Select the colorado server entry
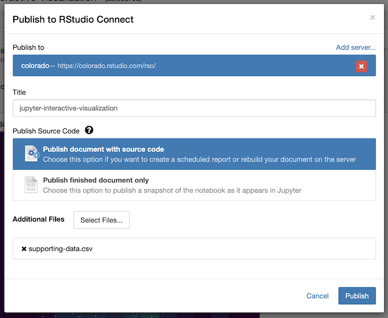 point(194,66)
